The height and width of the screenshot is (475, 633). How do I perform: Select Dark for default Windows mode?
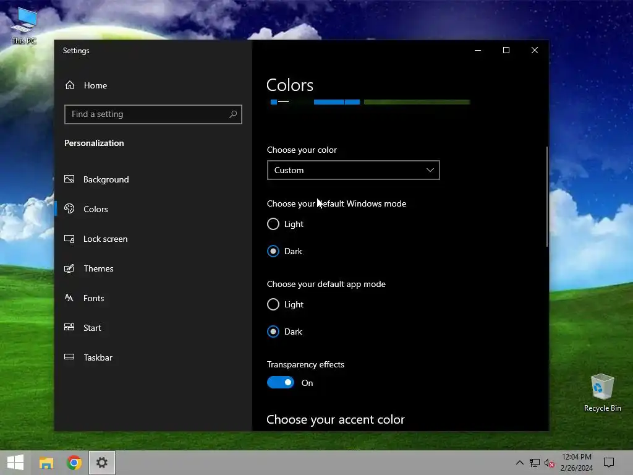tap(284, 251)
